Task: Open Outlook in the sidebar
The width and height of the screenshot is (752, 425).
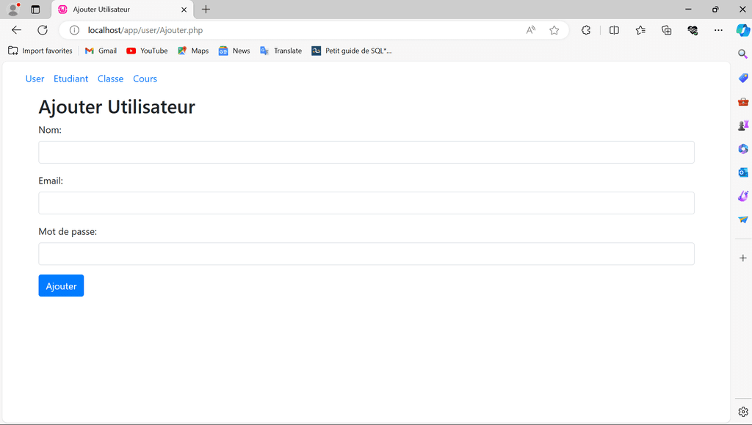Action: (x=743, y=172)
